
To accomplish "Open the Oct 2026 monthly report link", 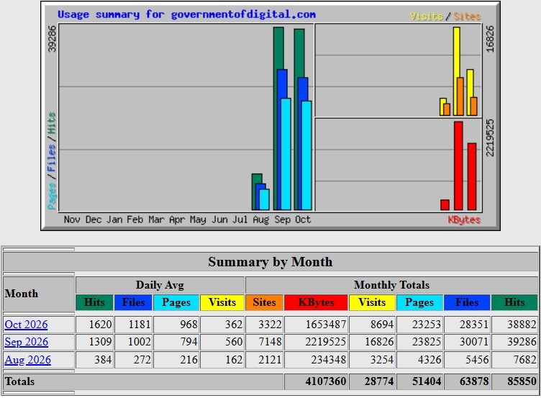I will (26, 325).
